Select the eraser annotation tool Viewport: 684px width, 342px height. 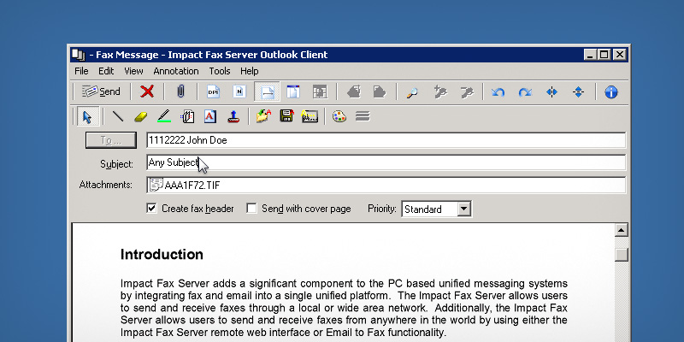click(x=141, y=116)
